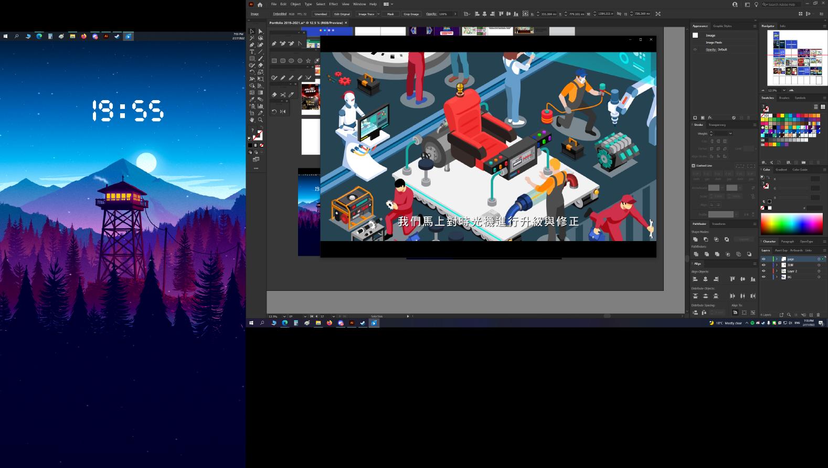Open the Illustrator Home screen
Image resolution: width=828 pixels, height=468 pixels.
click(x=260, y=4)
